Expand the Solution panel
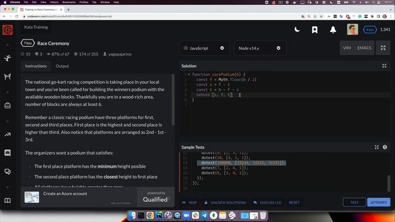This screenshot has height=222, width=395. point(384,66)
